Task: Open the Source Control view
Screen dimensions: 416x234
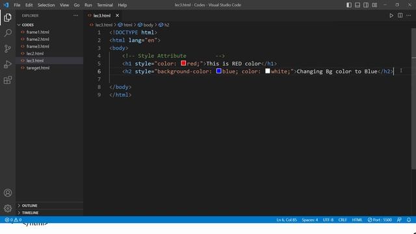Action: tap(8, 49)
